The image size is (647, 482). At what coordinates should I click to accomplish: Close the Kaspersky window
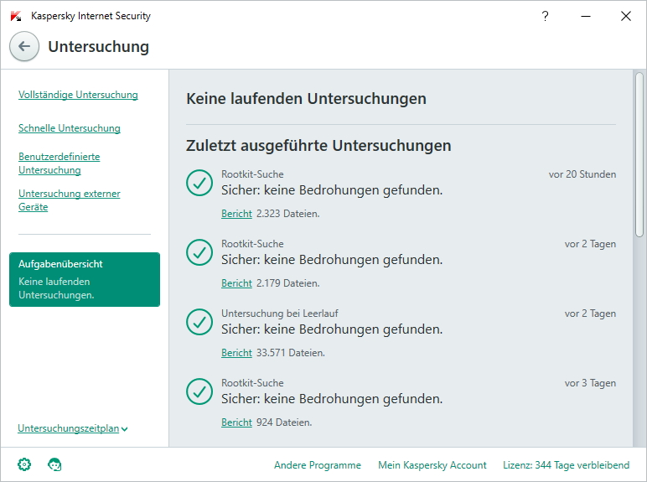tap(625, 16)
